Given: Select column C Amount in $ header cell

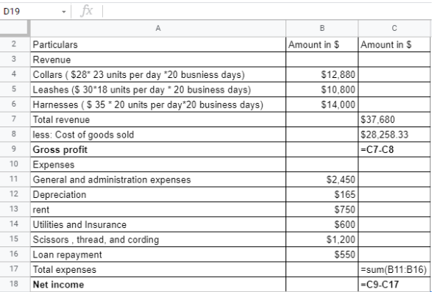Looking at the screenshot, I should [394, 44].
